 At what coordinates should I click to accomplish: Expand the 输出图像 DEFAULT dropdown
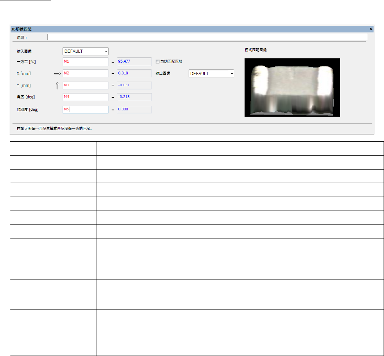(x=211, y=74)
